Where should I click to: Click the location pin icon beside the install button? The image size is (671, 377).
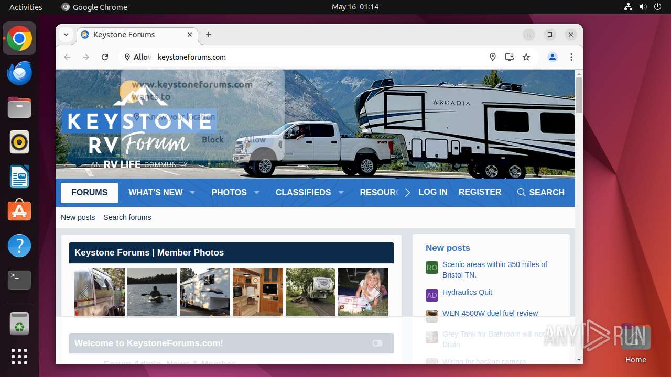point(493,57)
